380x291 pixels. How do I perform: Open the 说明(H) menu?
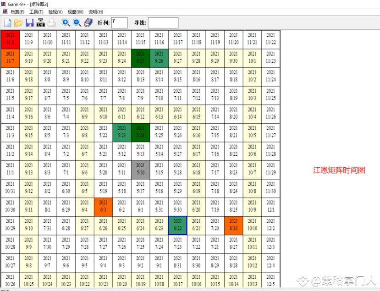point(96,12)
